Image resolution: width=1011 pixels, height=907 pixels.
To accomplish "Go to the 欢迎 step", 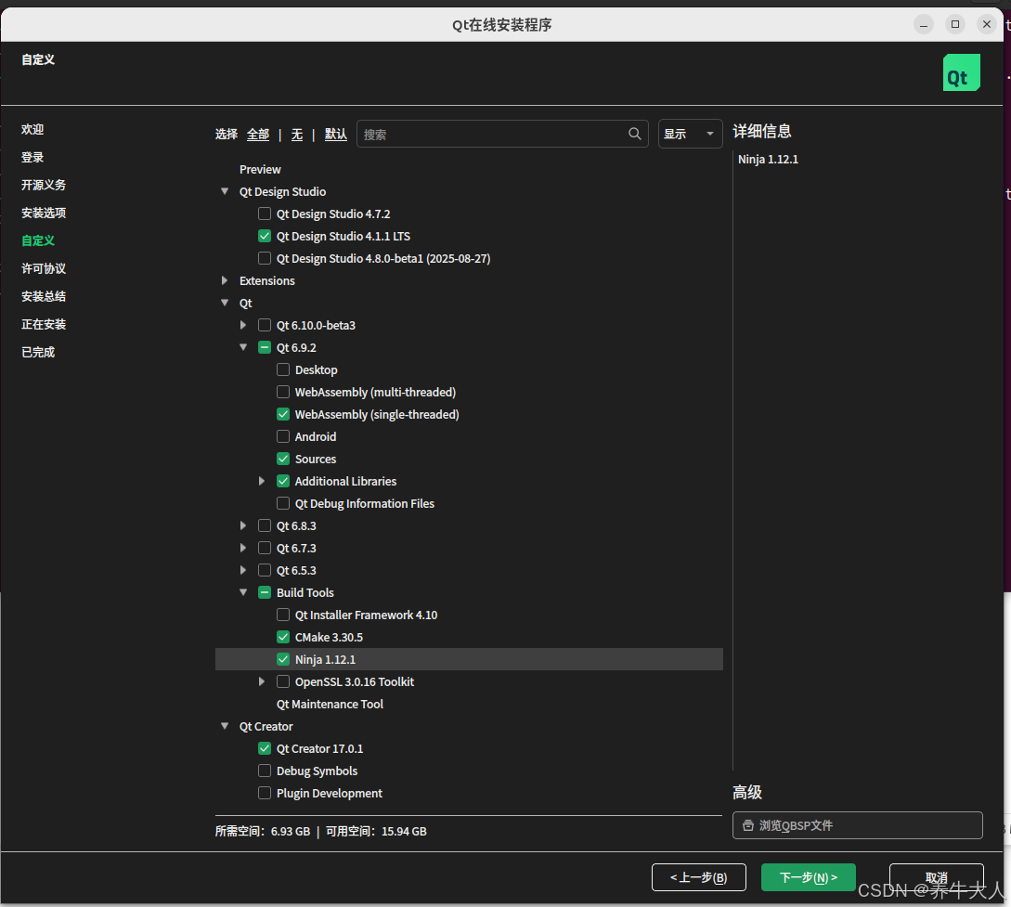I will coord(32,129).
